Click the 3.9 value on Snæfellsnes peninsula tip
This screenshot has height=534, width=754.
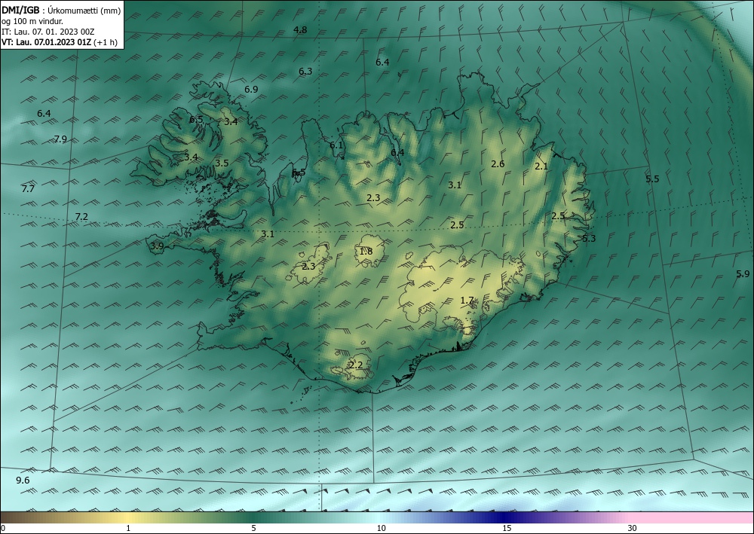[157, 246]
